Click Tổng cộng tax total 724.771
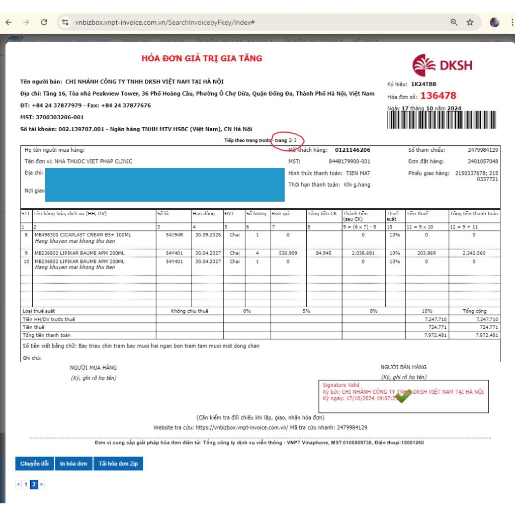This screenshot has height=515, width=515. [x=489, y=327]
